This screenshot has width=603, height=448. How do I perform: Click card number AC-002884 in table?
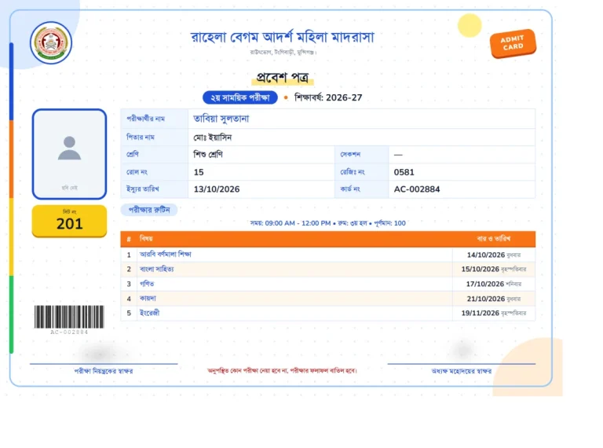click(x=416, y=189)
